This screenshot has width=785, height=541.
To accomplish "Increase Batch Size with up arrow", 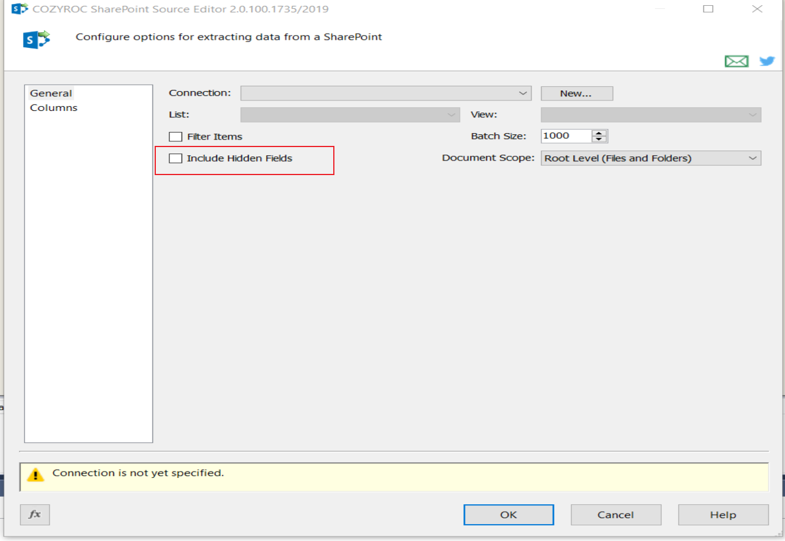I will tap(599, 133).
